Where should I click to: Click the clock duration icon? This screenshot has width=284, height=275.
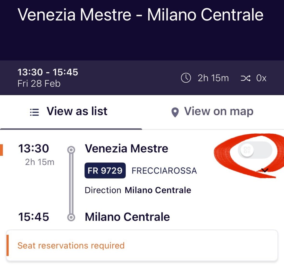pyautogui.click(x=186, y=78)
